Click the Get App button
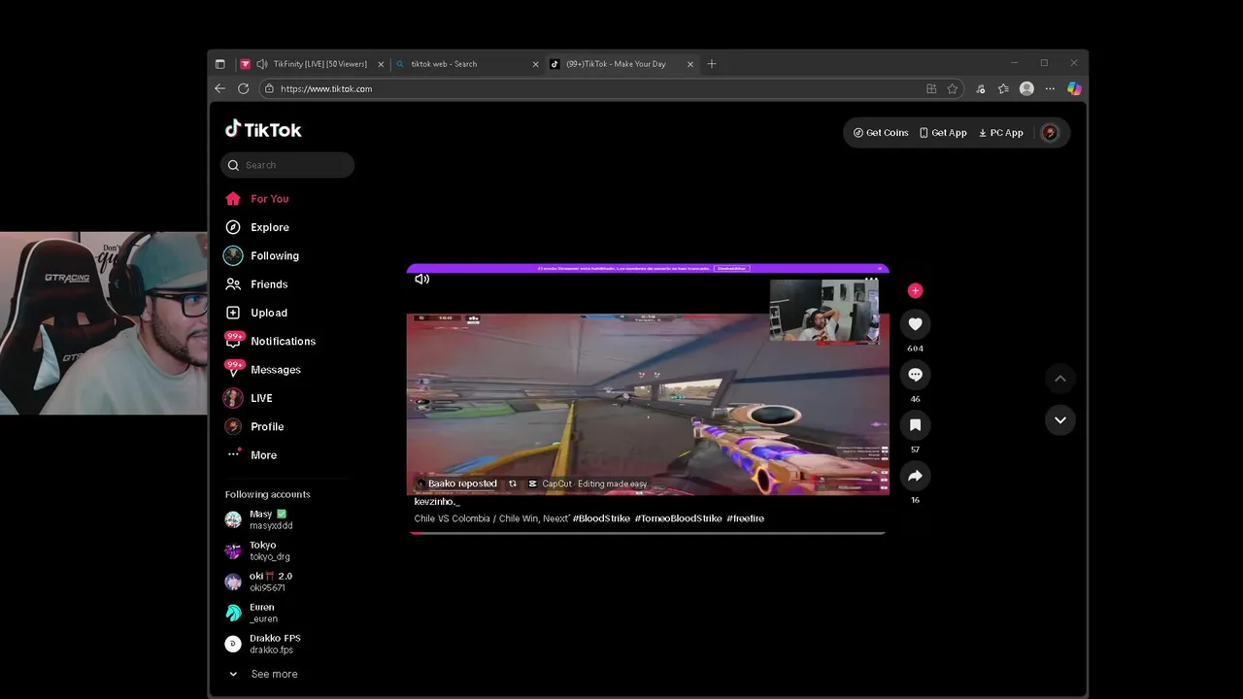Image resolution: width=1243 pixels, height=699 pixels. [x=943, y=133]
